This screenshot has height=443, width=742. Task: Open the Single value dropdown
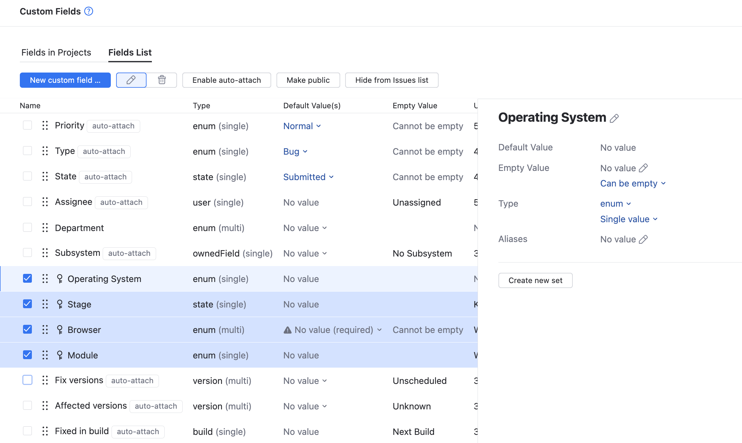point(629,219)
